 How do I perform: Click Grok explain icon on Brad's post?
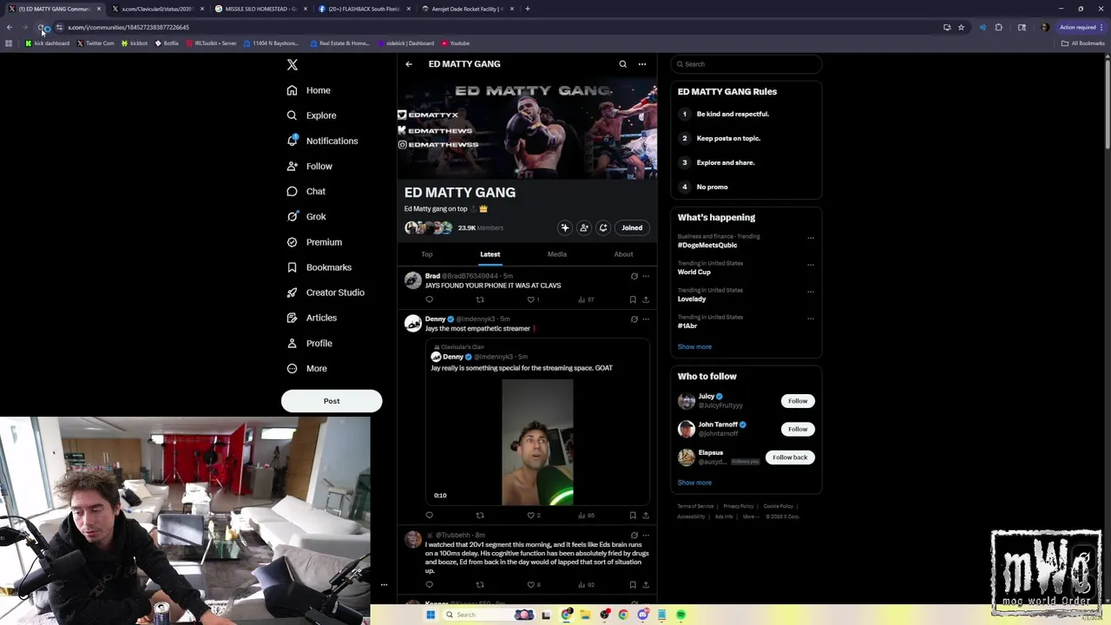click(634, 276)
